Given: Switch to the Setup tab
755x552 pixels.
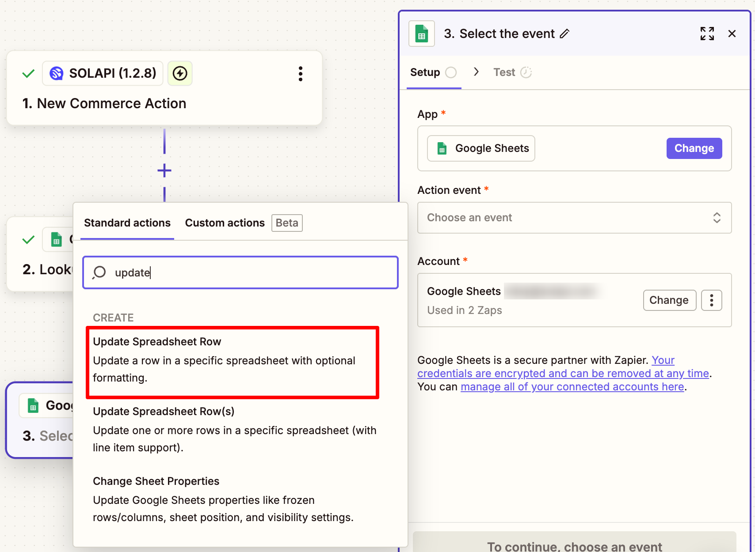Looking at the screenshot, I should [434, 72].
